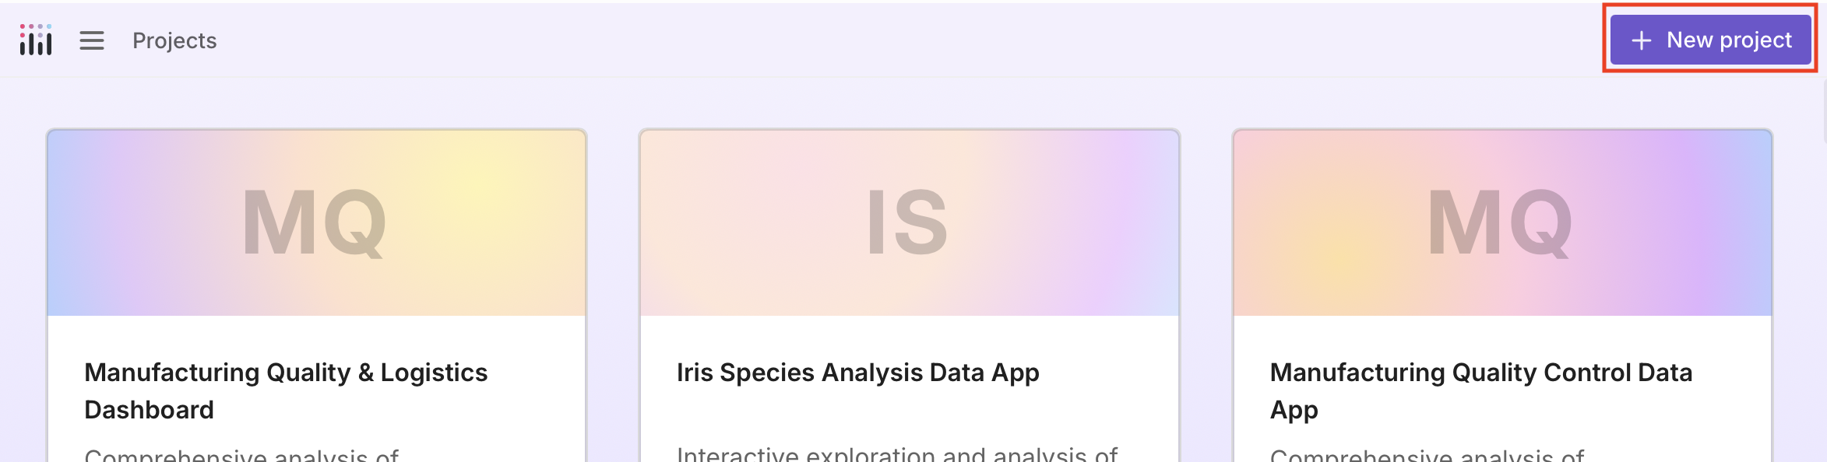The image size is (1827, 462).
Task: Click the MQ initials on the Quality Control card
Action: point(1501,223)
